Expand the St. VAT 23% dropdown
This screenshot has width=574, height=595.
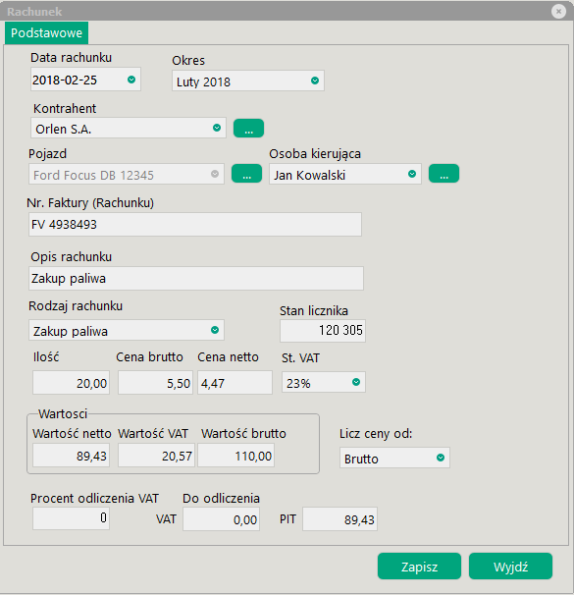(356, 382)
